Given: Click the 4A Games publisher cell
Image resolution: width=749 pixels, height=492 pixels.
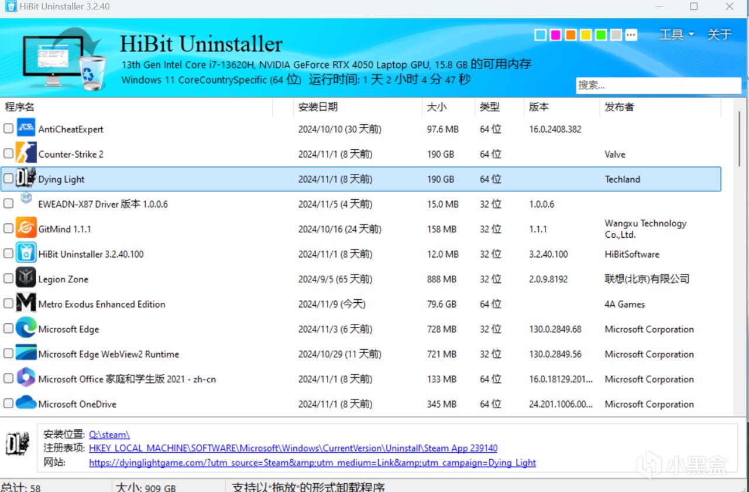Looking at the screenshot, I should (625, 304).
